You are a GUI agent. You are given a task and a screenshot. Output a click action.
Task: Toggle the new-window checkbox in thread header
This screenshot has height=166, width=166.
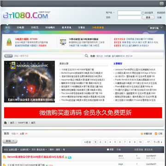[x=108, y=149]
